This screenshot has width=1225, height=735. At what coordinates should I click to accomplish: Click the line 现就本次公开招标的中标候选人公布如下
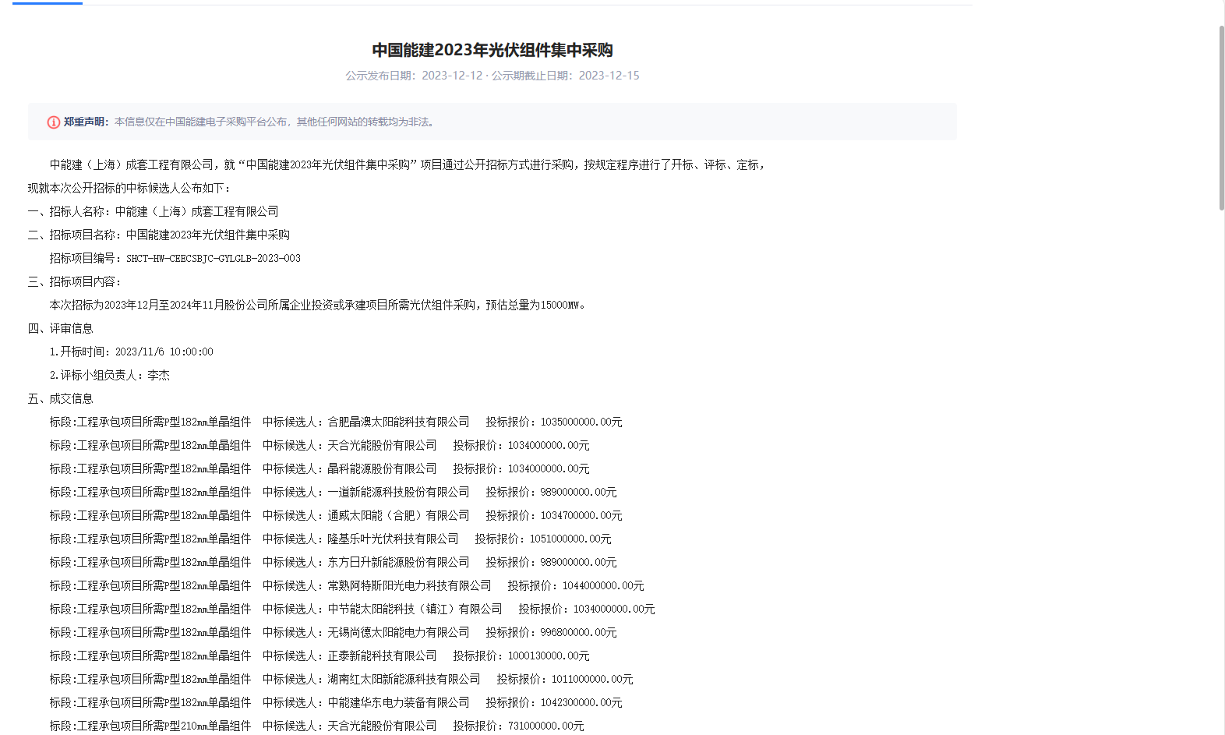[129, 188]
